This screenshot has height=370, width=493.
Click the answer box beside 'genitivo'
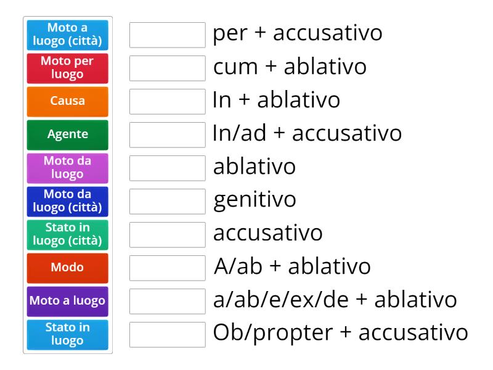tap(167, 199)
